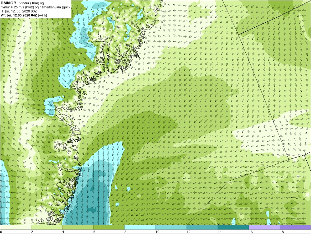Click the 18+ m/s purple legend swatch
Image resolution: width=311 pixels, height=234 pixels.
(295, 227)
